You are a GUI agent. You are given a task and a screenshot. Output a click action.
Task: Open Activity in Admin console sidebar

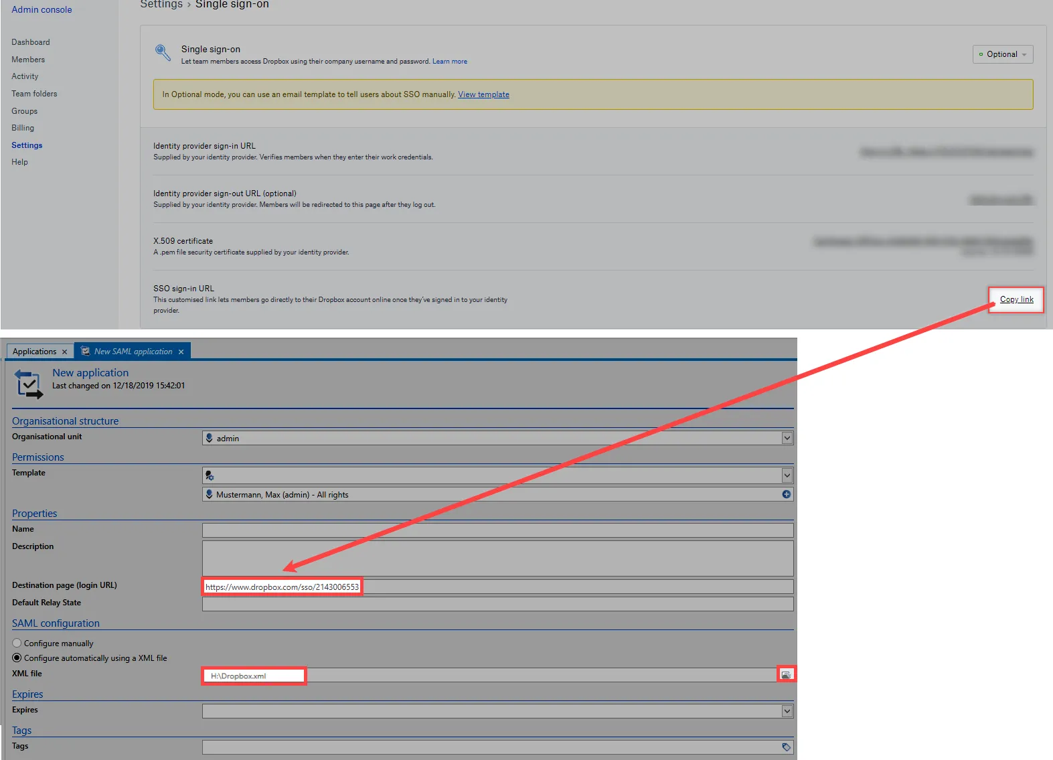click(25, 76)
